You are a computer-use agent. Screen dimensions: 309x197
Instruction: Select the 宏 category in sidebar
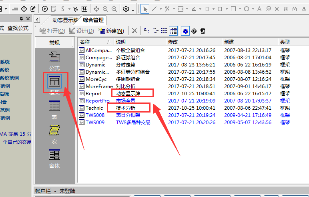click(x=54, y=135)
